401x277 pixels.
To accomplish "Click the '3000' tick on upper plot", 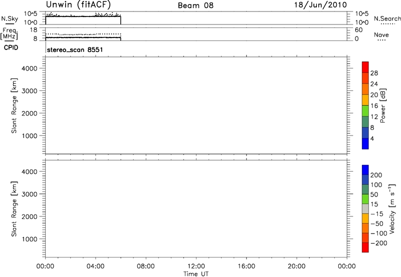I will [x=30, y=91].
